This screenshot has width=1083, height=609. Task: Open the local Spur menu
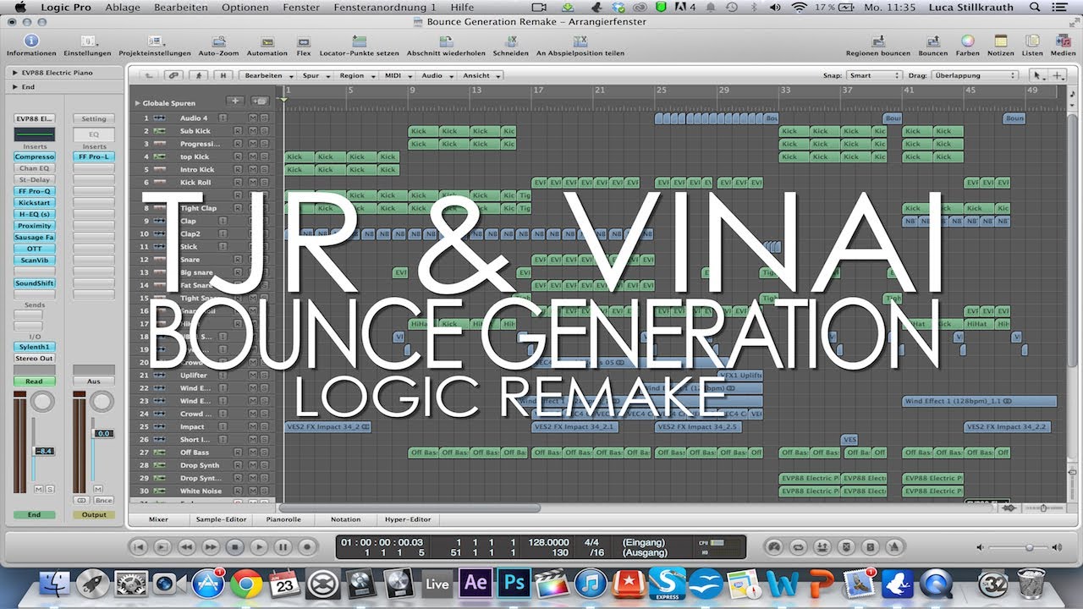315,75
